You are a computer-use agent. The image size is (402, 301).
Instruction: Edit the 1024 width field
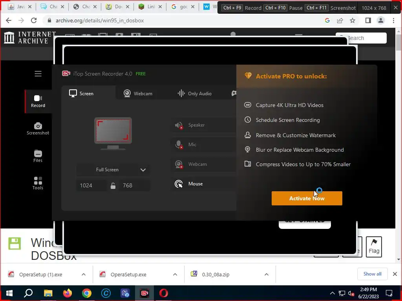pyautogui.click(x=91, y=185)
